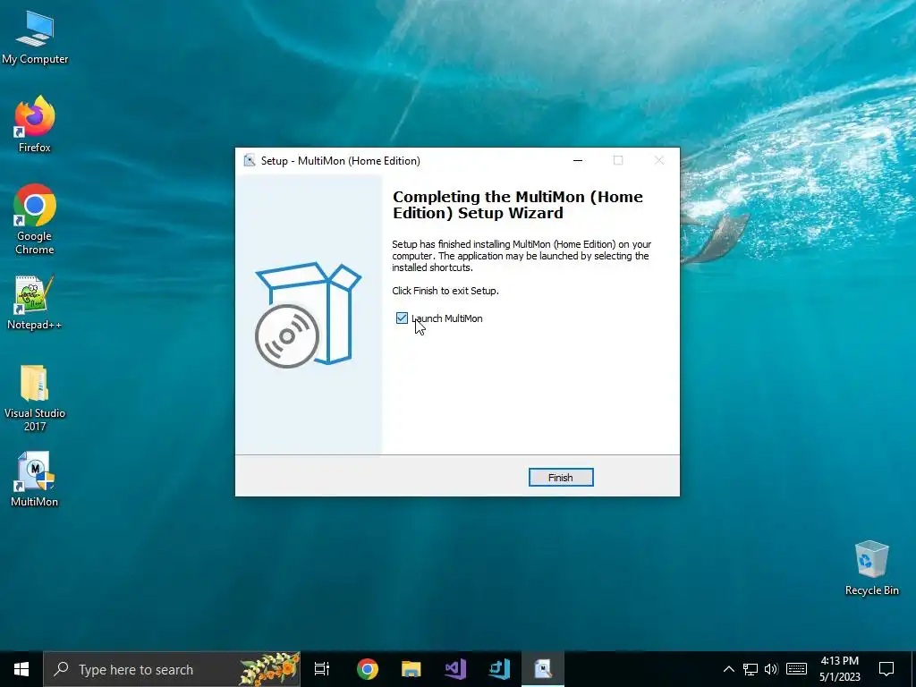This screenshot has height=687, width=916.
Task: Click the MultiMon Setup taskbar button
Action: pos(543,669)
